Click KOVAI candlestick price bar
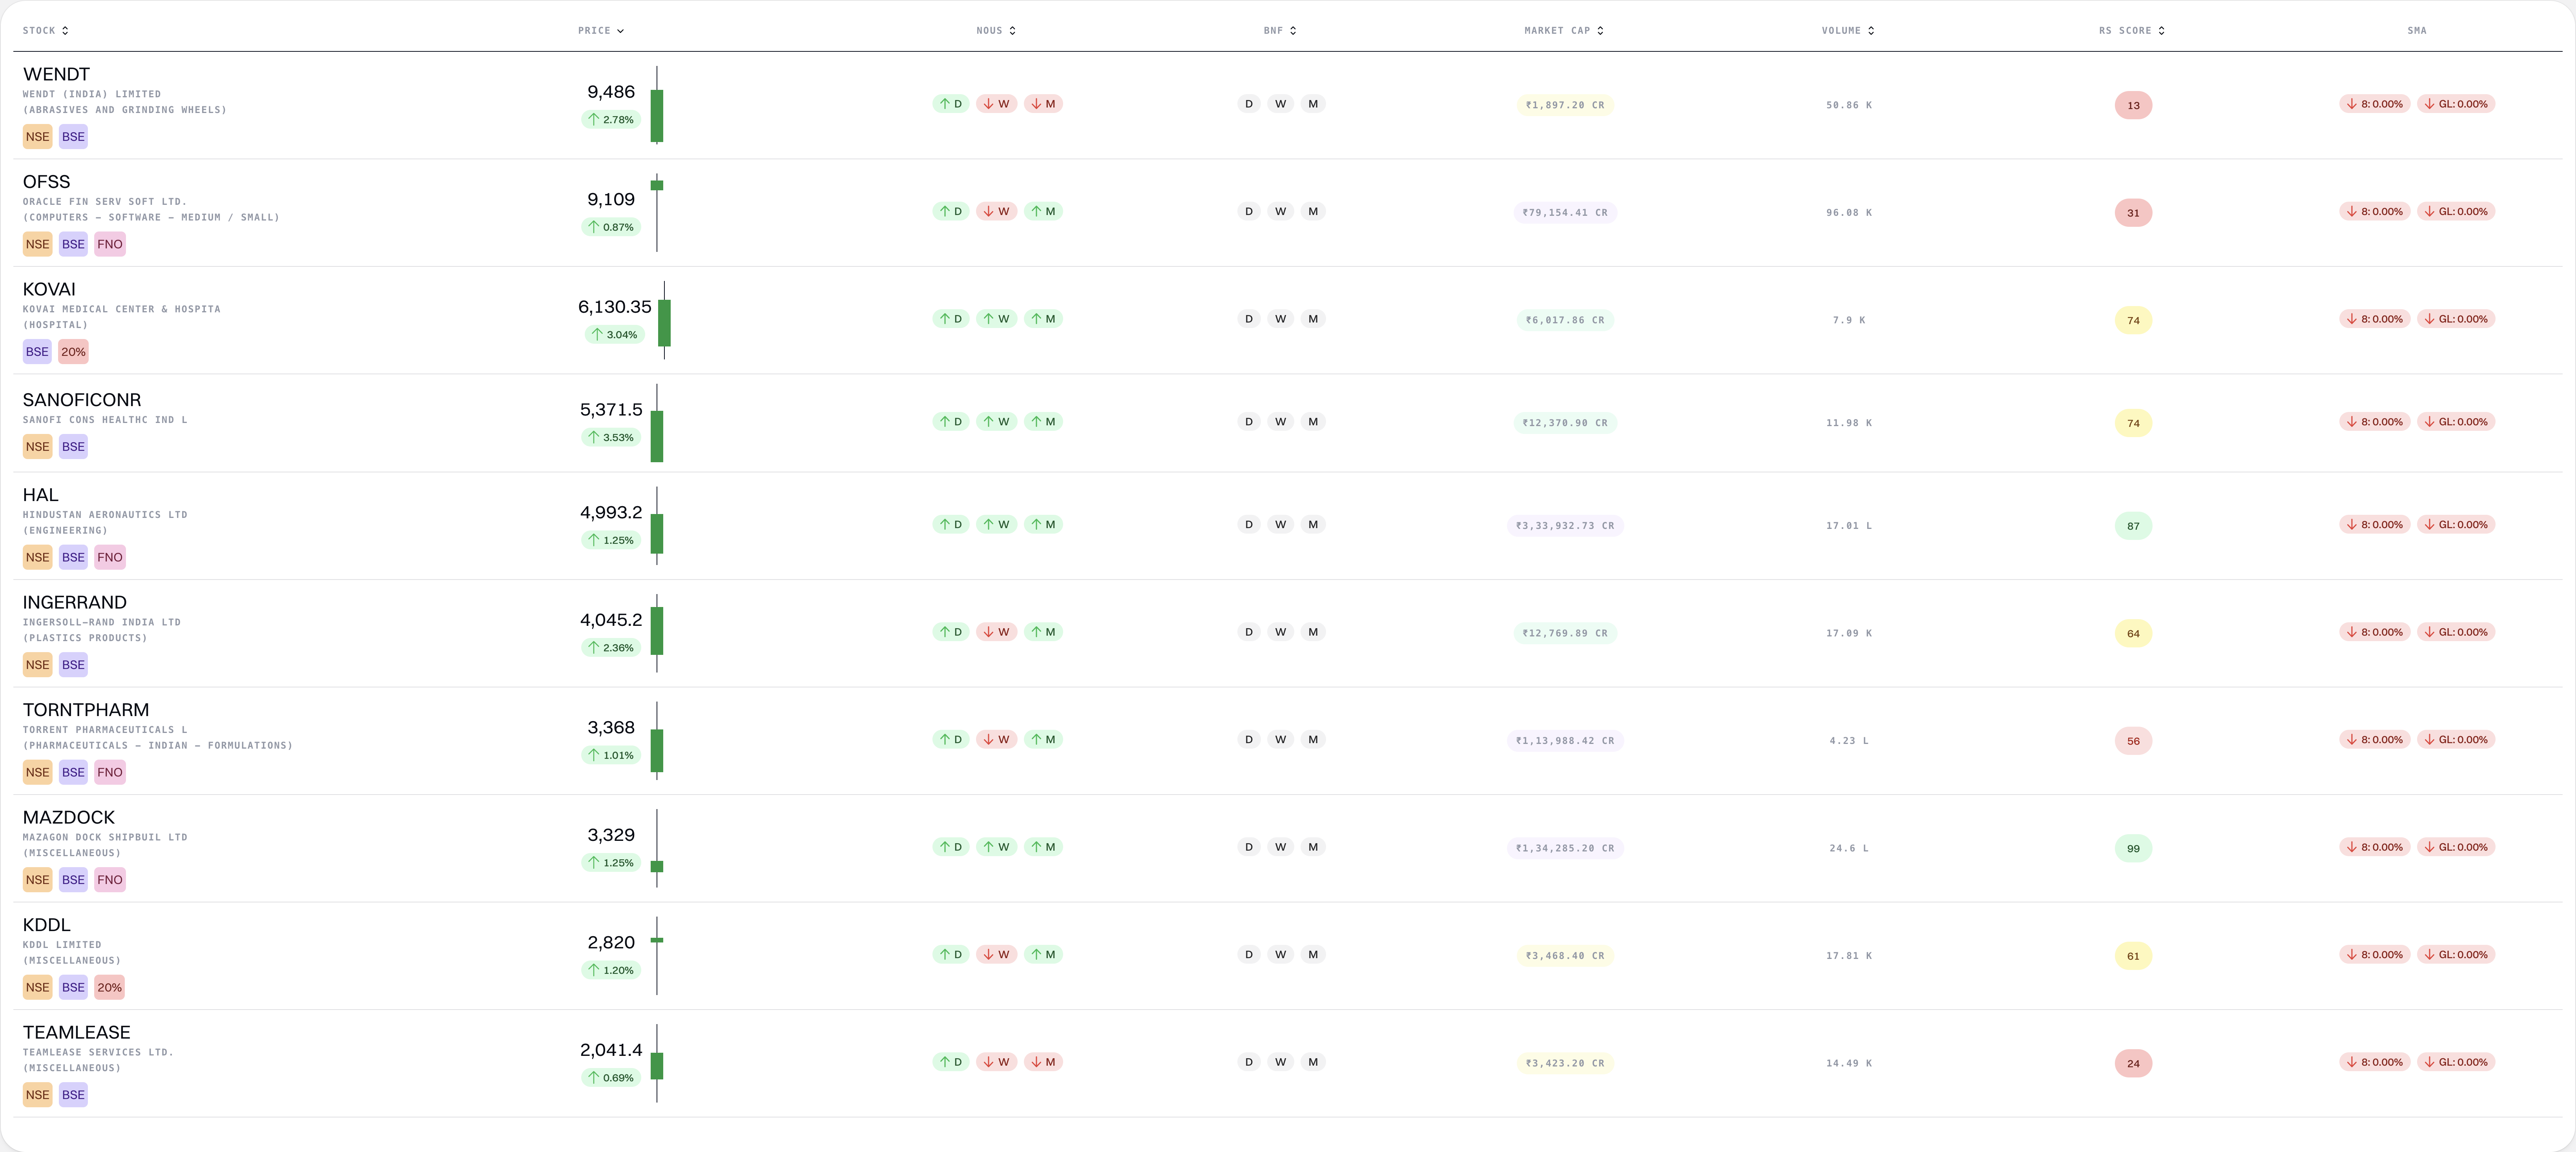2576x1152 pixels. tap(664, 320)
